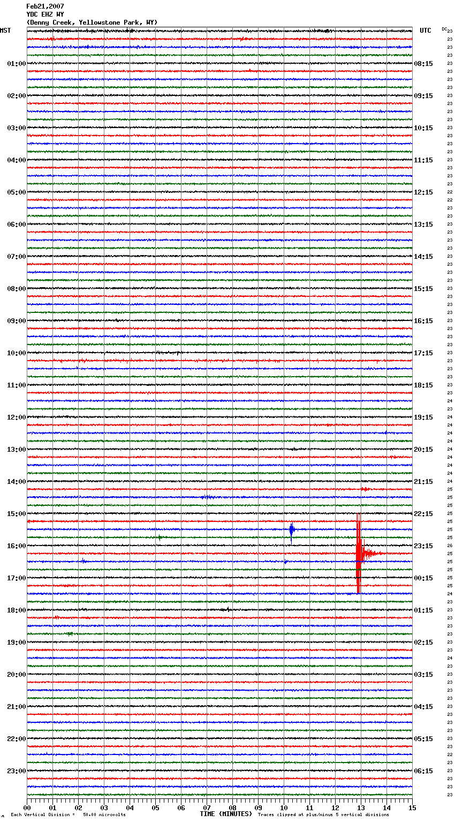Click the 03:15 UTC time label
Image resolution: width=455 pixels, height=822 pixels.
pos(423,675)
